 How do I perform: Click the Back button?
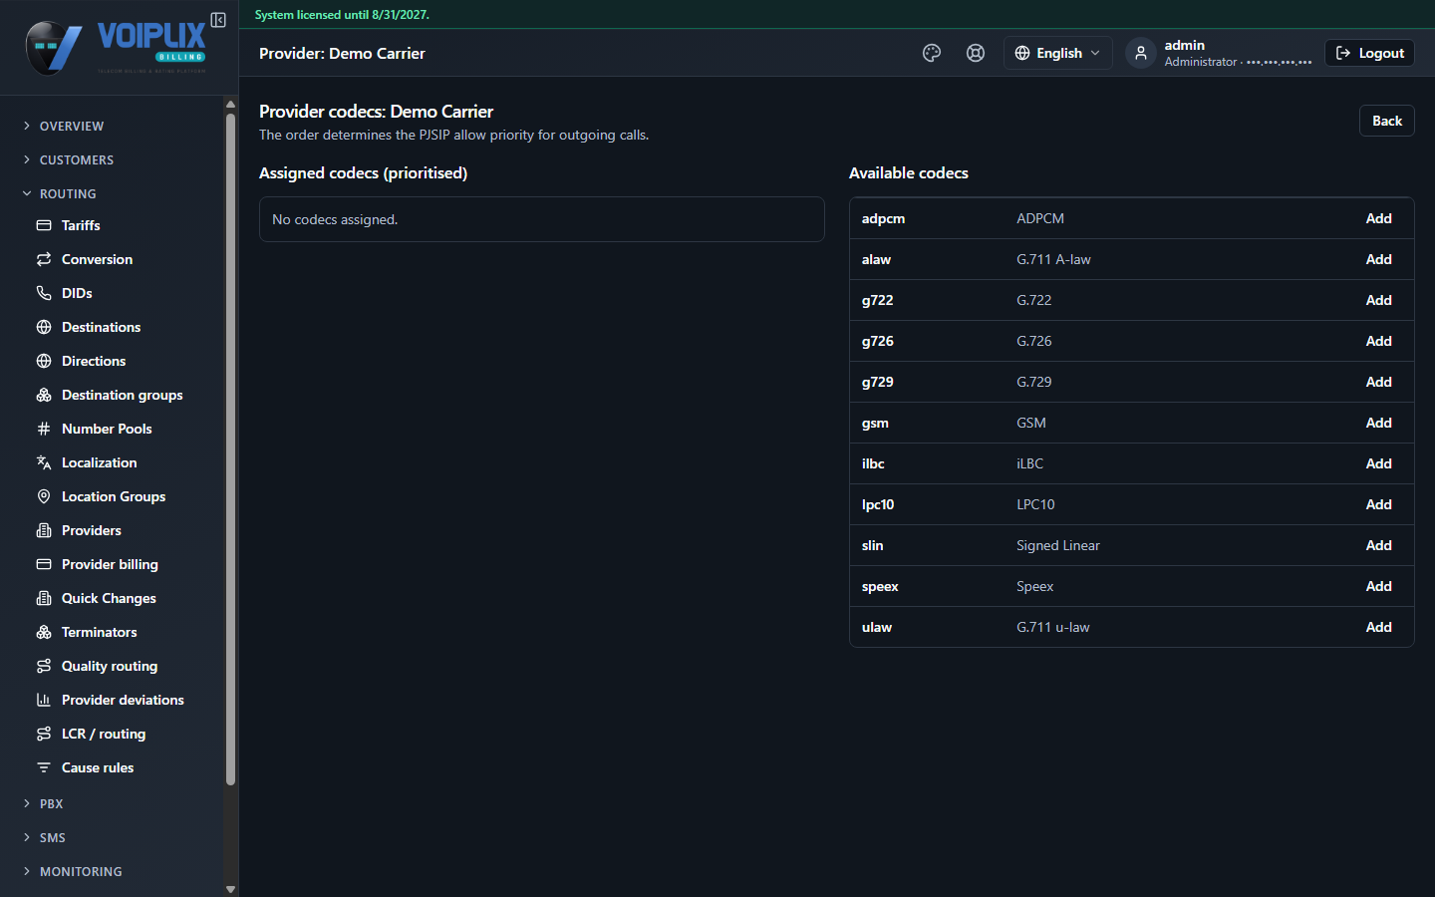(x=1386, y=121)
